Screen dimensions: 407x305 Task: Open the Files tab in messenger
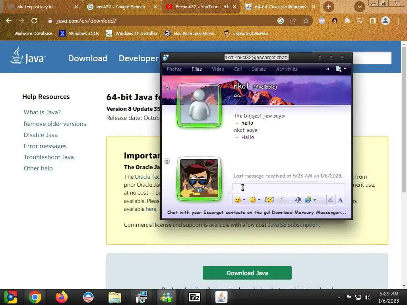pyautogui.click(x=197, y=69)
